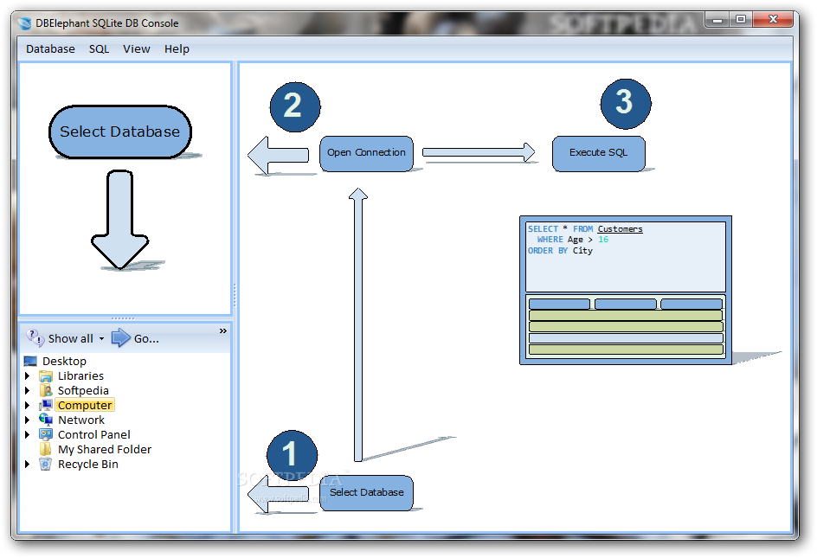This screenshot has width=817, height=558.
Task: Click the Show all help icon
Action: pos(35,338)
